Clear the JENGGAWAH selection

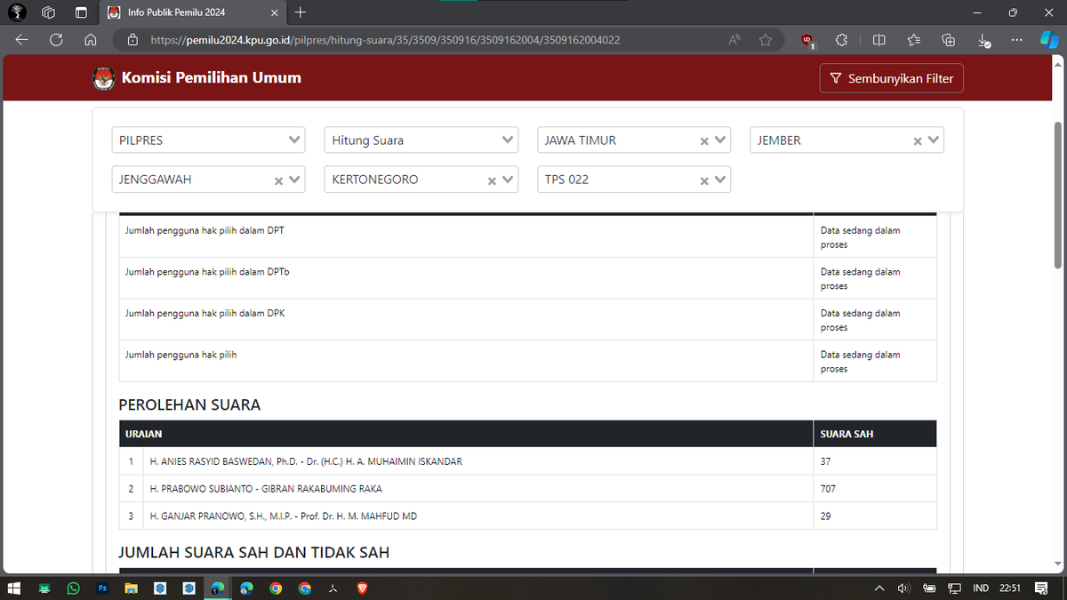pos(278,180)
